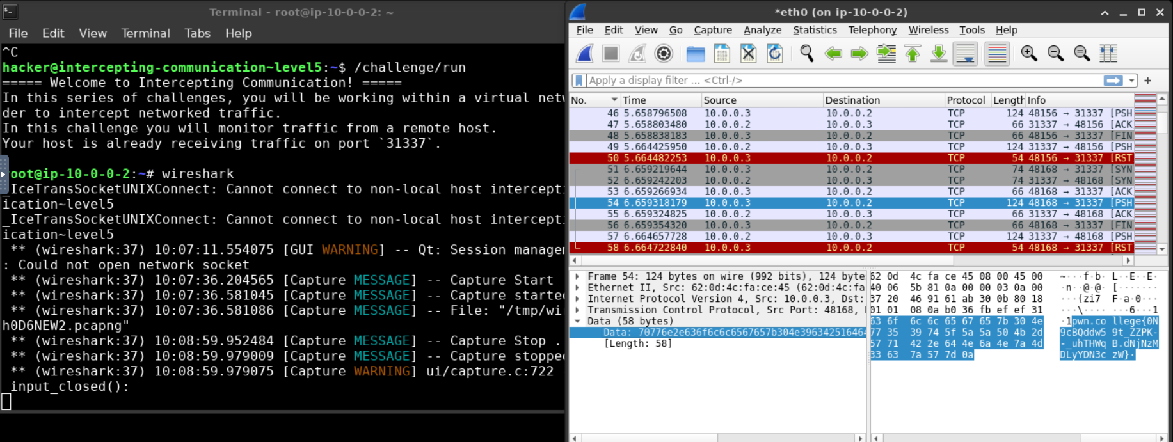Apply the display filter with arrow button
This screenshot has width=1173, height=442.
coord(1113,81)
